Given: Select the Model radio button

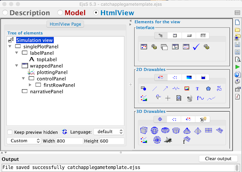Looking at the screenshot, I should (60, 12).
